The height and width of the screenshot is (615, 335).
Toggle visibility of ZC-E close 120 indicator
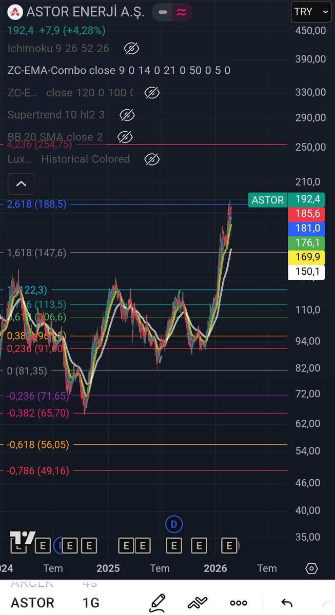tap(151, 93)
